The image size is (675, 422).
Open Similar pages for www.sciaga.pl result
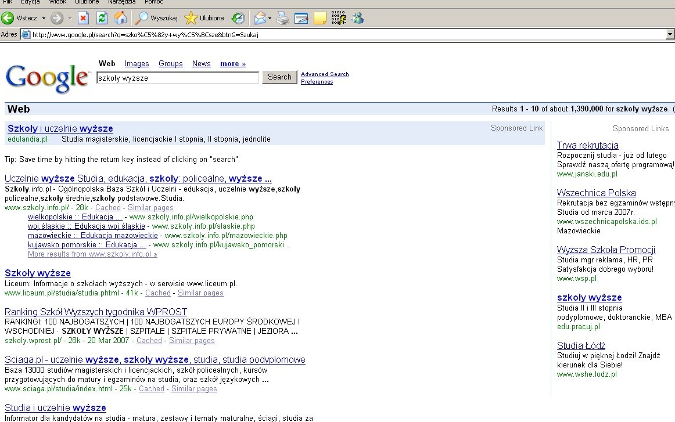[194, 389]
